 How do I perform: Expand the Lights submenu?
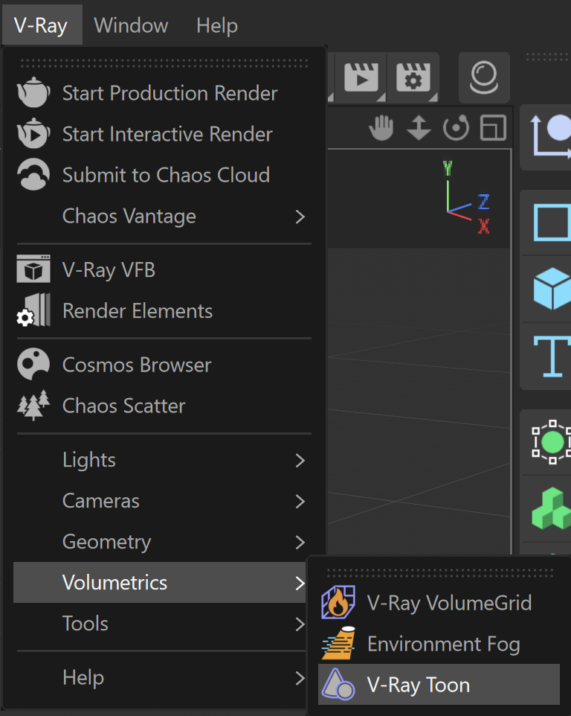coord(162,460)
